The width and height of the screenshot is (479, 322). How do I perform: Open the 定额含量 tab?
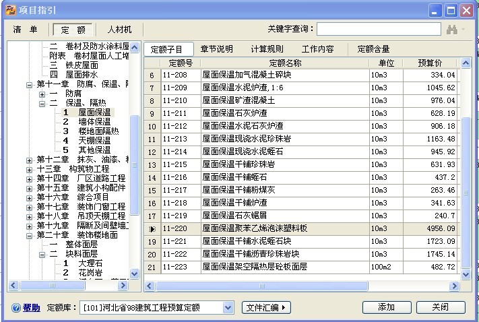(x=373, y=49)
